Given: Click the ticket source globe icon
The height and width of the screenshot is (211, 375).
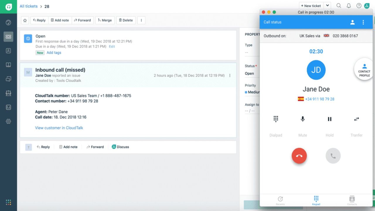Looking at the screenshot, I should [x=28, y=38].
